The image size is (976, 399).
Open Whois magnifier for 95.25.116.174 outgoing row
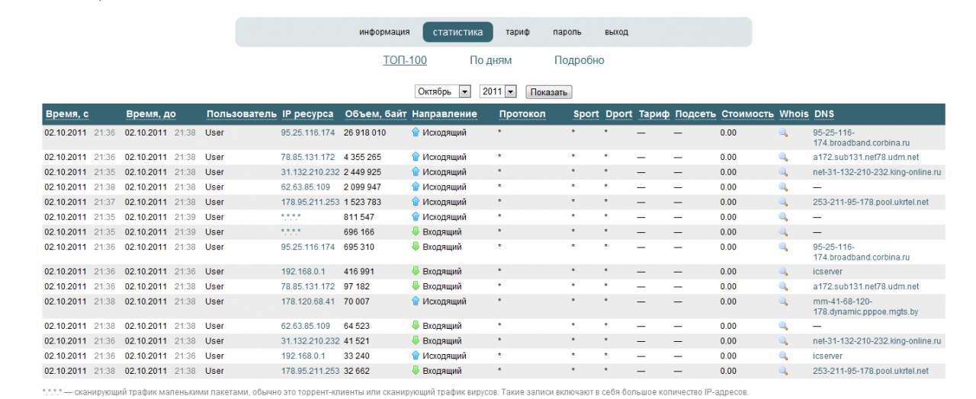pos(782,132)
